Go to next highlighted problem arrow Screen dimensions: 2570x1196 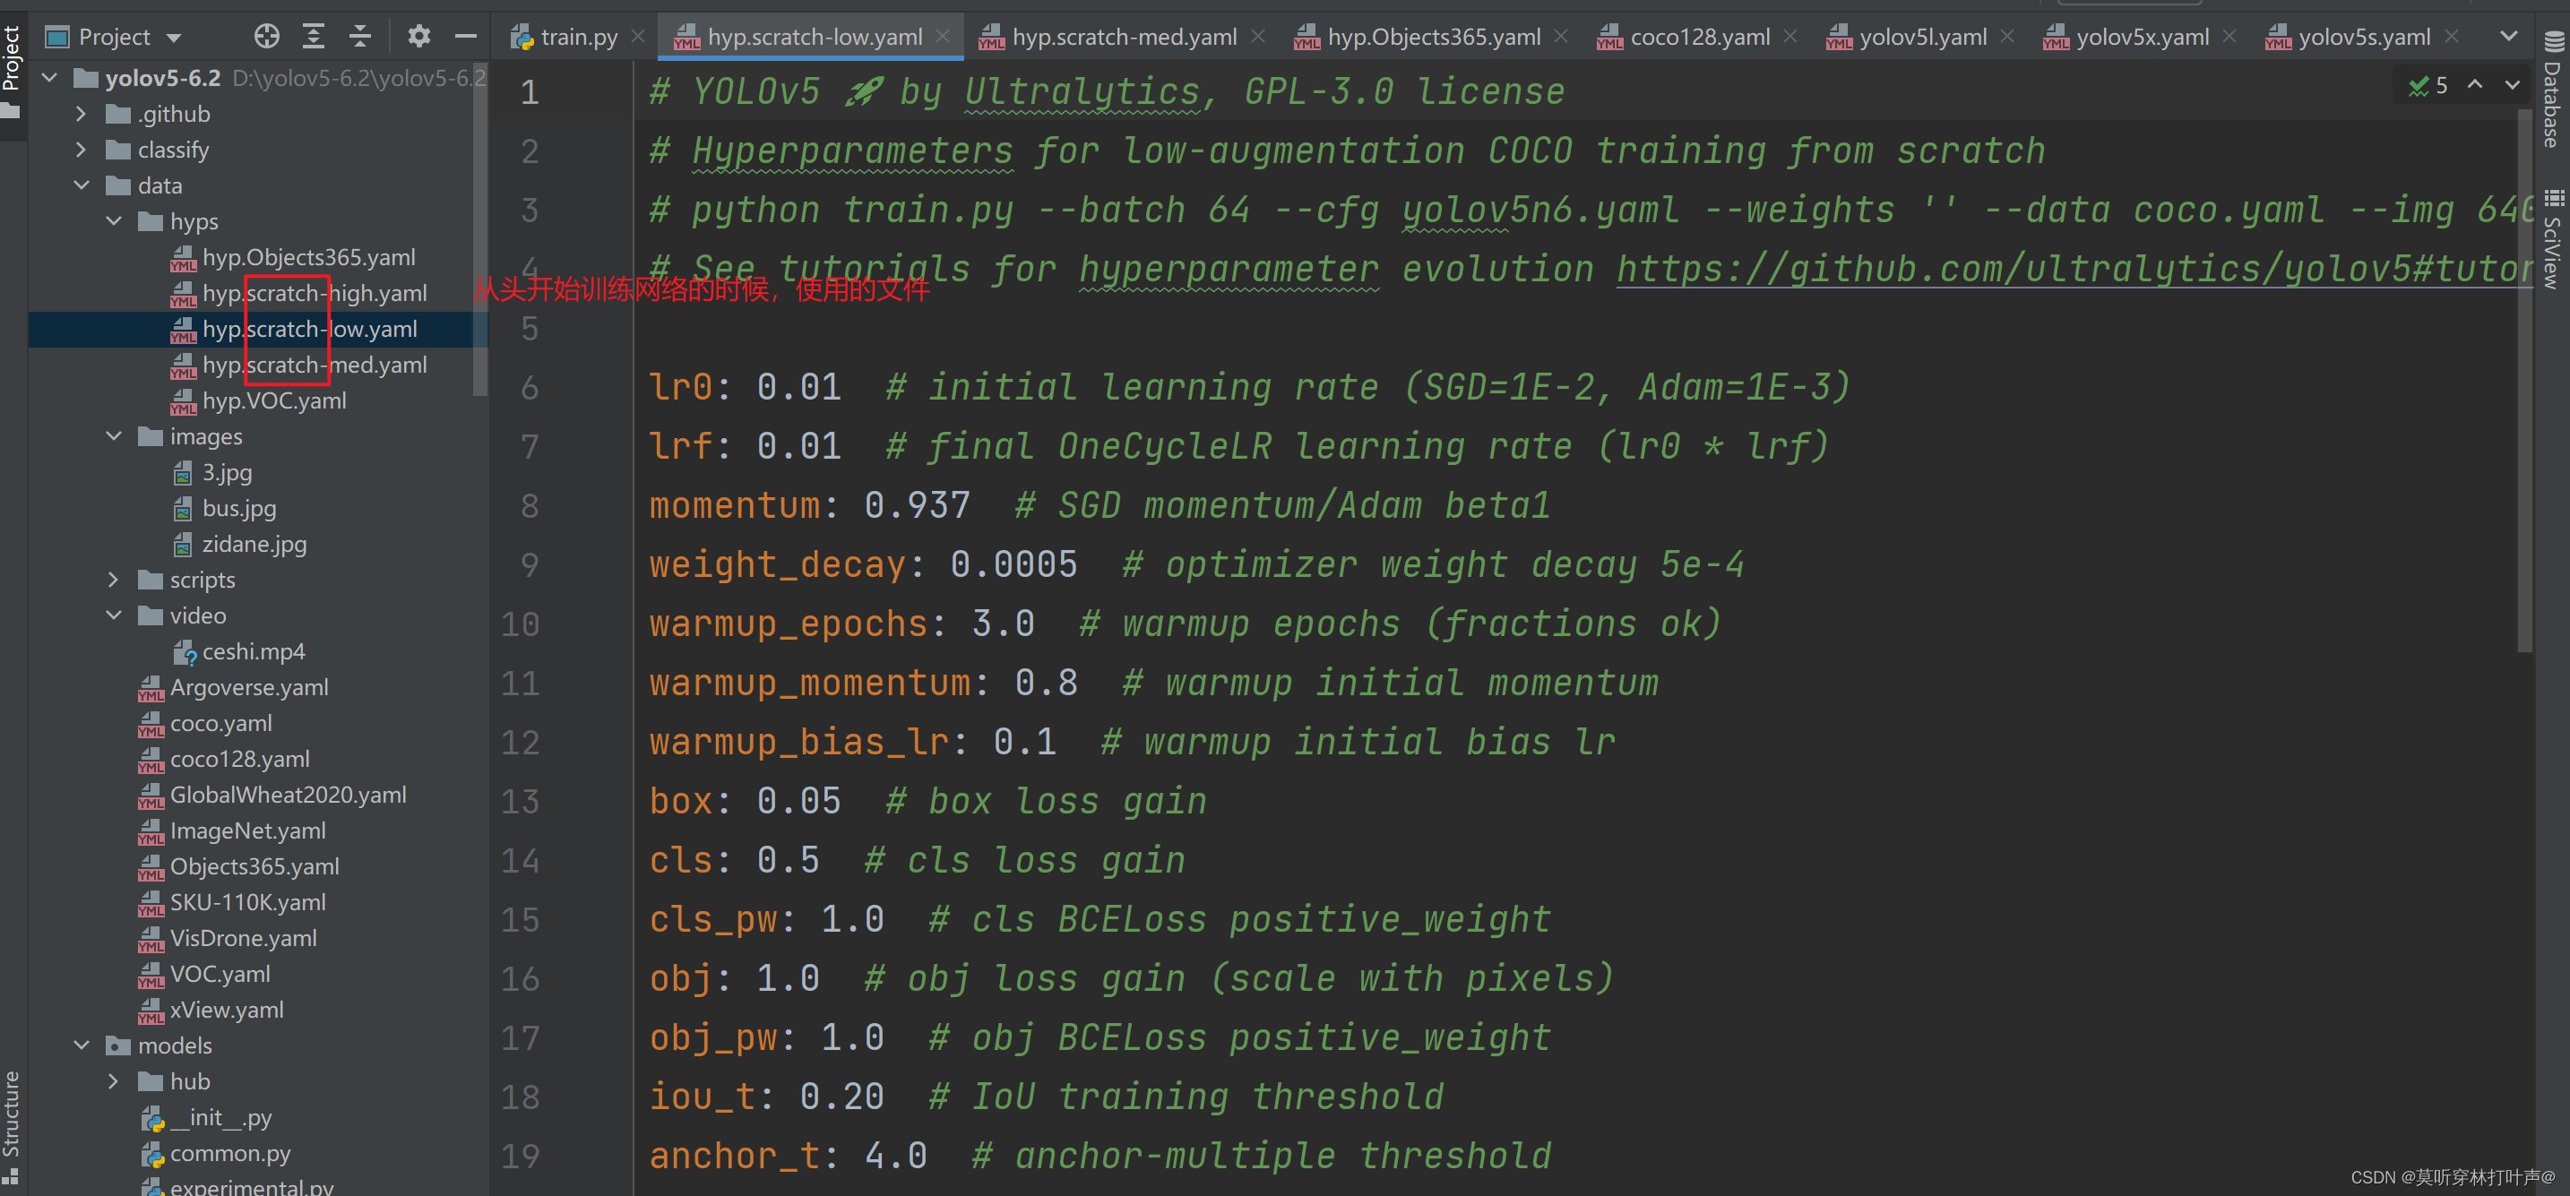click(x=2512, y=86)
